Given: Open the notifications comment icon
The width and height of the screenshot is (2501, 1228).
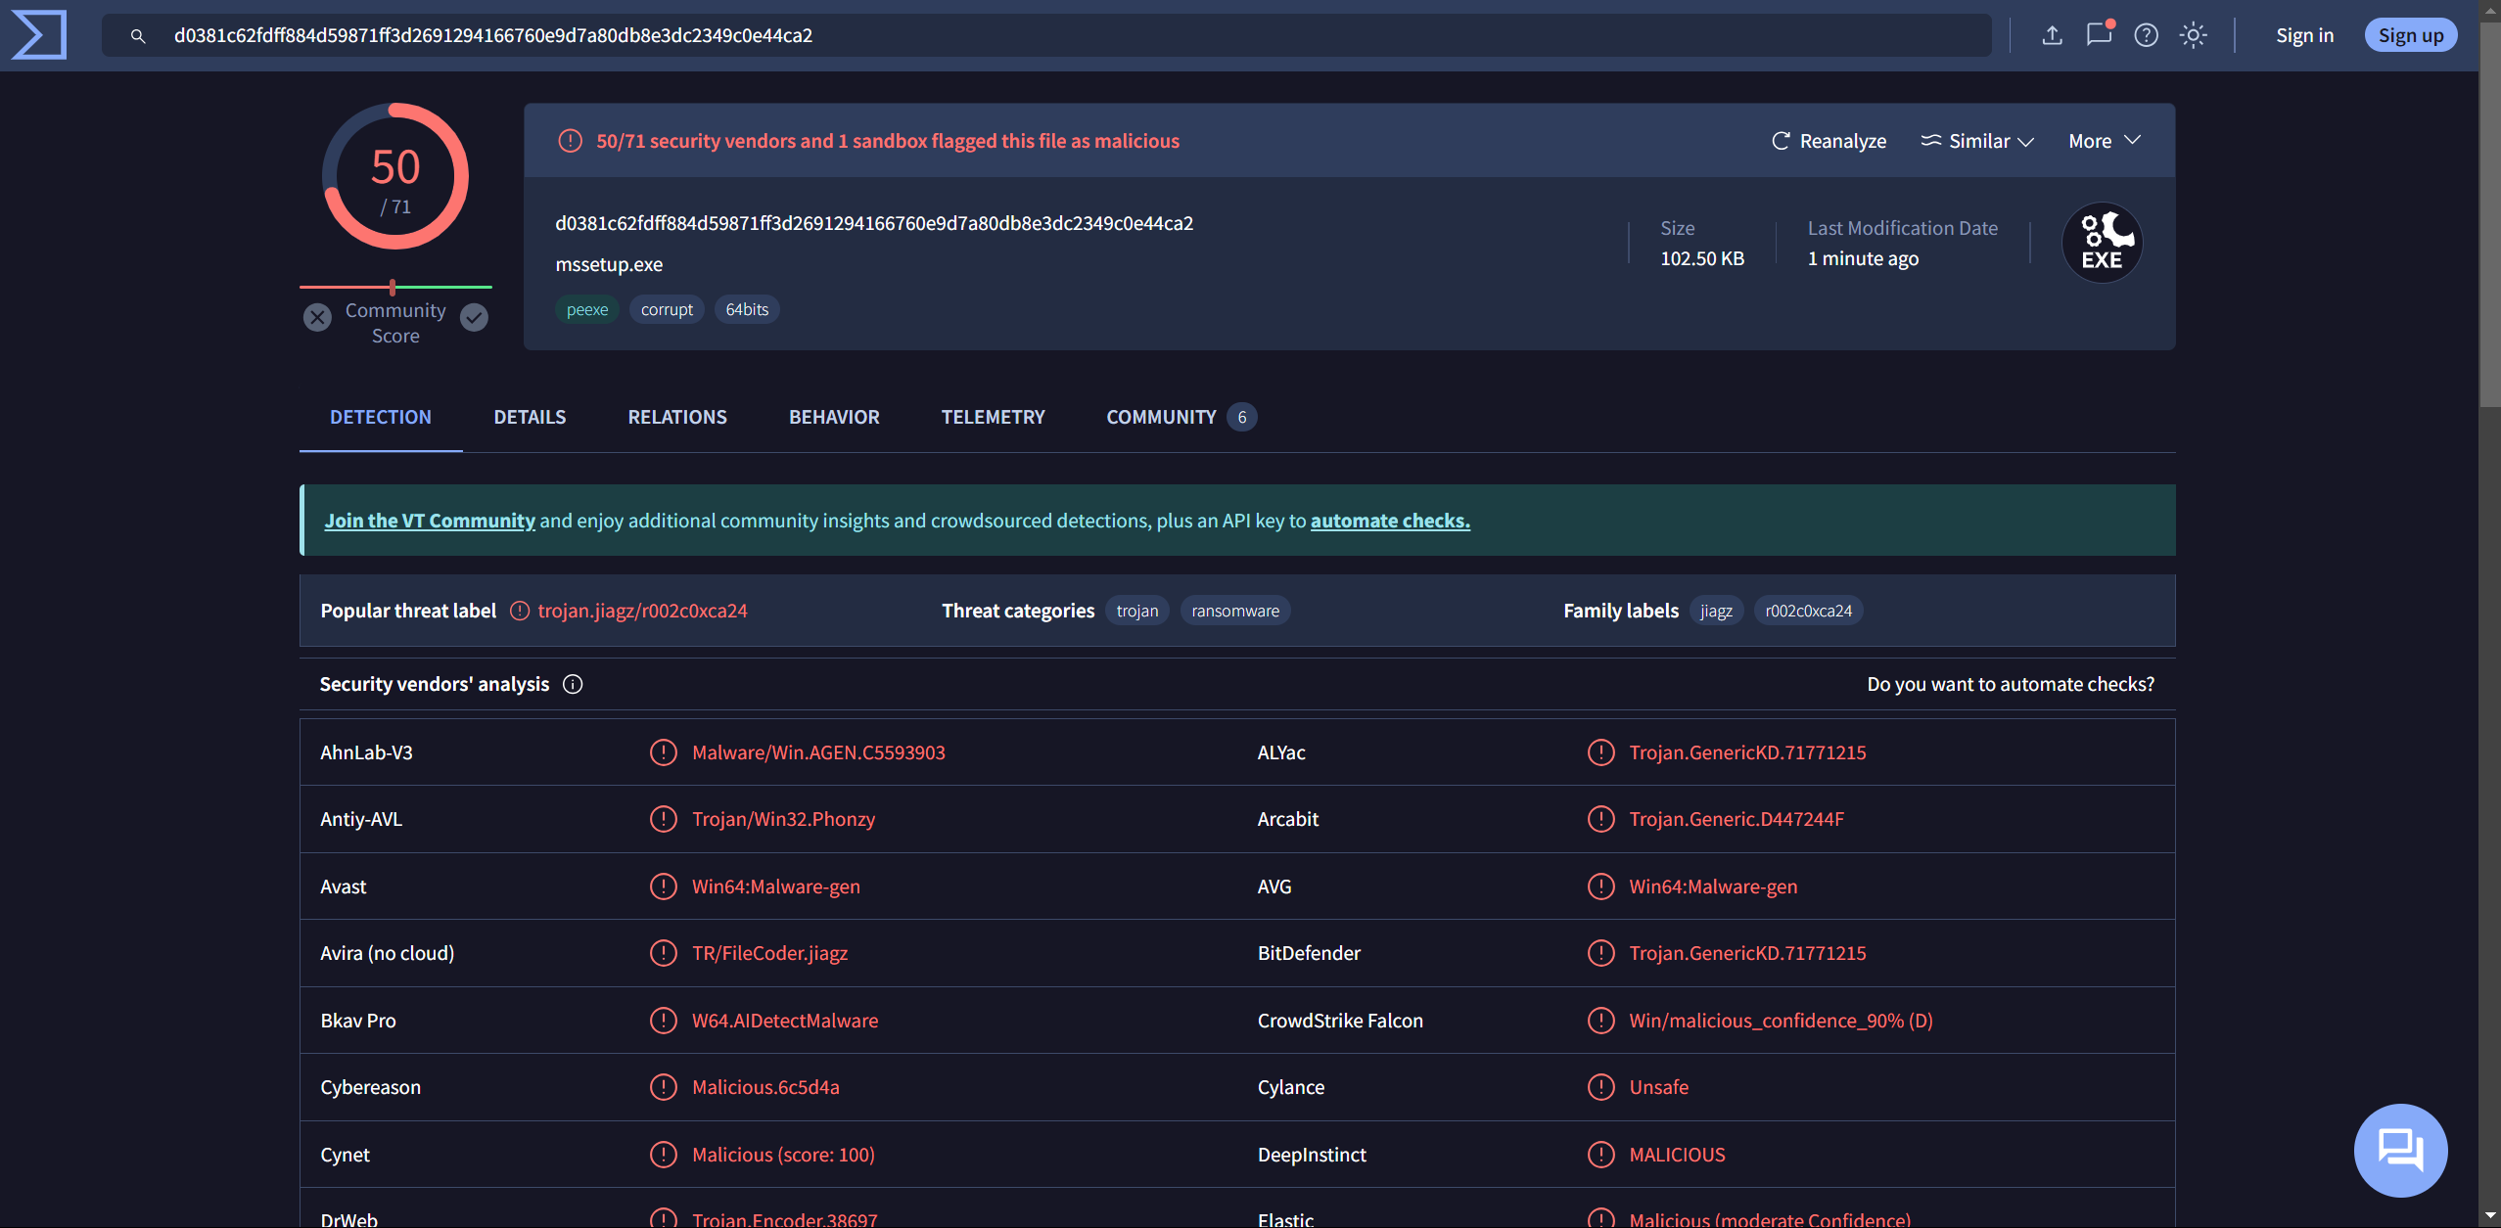Looking at the screenshot, I should [2098, 35].
